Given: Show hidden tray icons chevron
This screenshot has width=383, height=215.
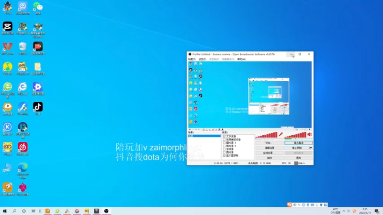Looking at the screenshot, I should click(x=344, y=211).
